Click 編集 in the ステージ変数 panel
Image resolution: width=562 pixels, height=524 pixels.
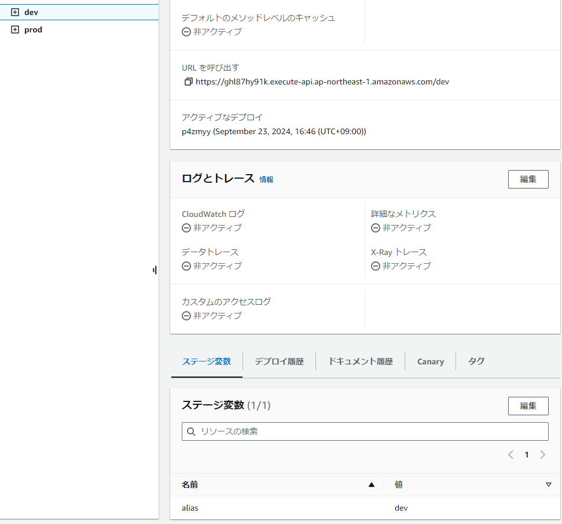tap(528, 406)
